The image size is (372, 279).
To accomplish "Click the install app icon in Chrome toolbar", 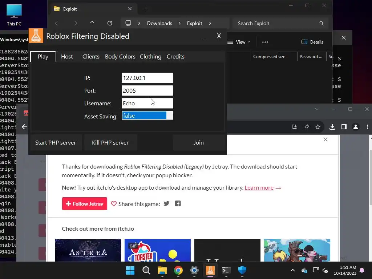I will 294,127.
